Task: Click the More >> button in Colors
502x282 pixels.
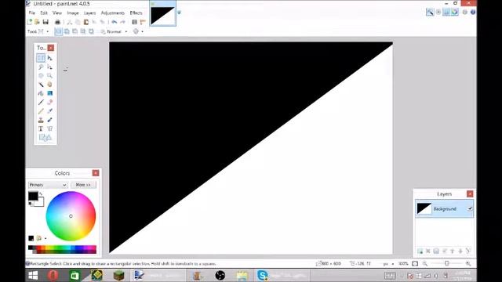Action: click(83, 185)
